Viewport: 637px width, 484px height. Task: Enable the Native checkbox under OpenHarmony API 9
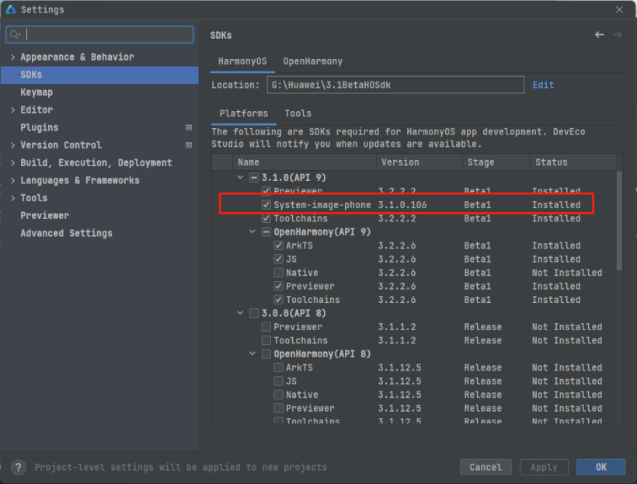[278, 272]
